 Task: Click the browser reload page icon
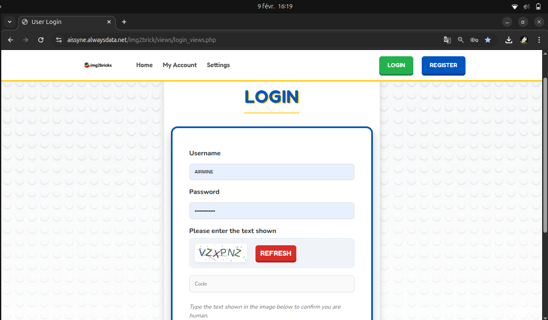[41, 40]
